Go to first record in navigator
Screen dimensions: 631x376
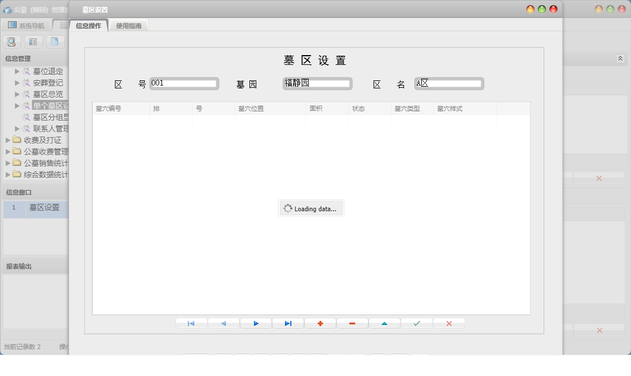click(x=191, y=324)
